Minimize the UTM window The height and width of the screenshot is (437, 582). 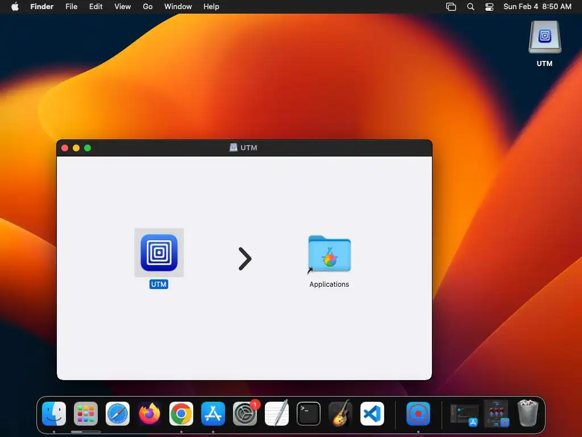[76, 148]
